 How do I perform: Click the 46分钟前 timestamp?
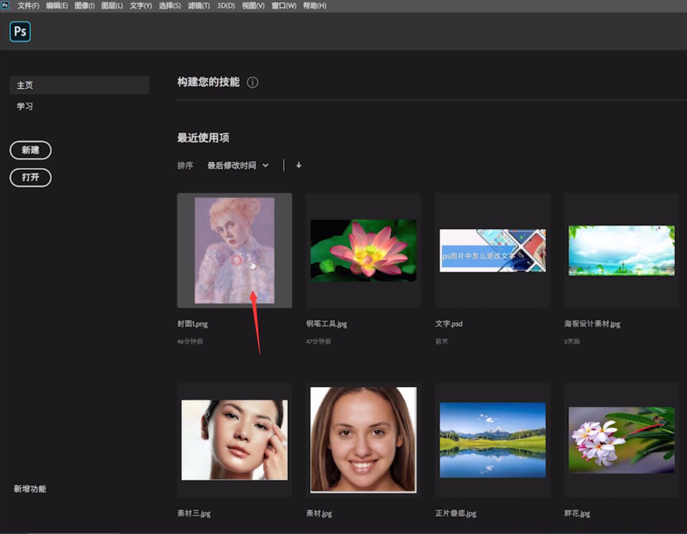click(190, 341)
